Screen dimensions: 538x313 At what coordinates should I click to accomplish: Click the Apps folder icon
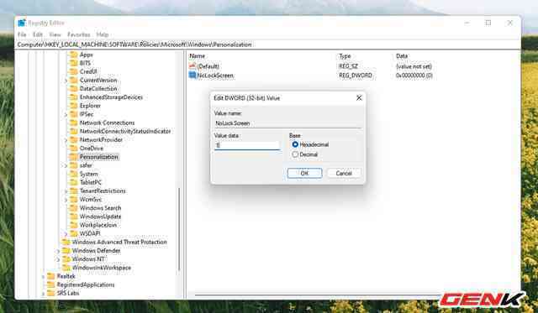tap(73, 55)
